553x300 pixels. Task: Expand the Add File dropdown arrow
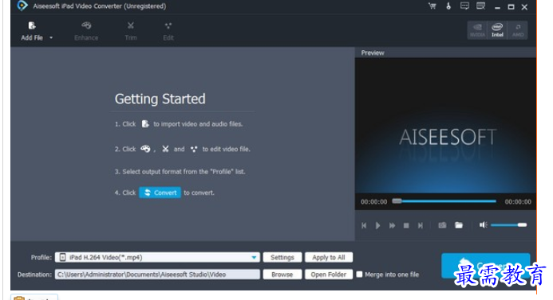pyautogui.click(x=51, y=37)
